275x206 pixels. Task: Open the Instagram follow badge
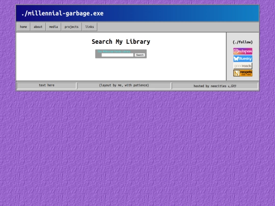pyautogui.click(x=243, y=51)
